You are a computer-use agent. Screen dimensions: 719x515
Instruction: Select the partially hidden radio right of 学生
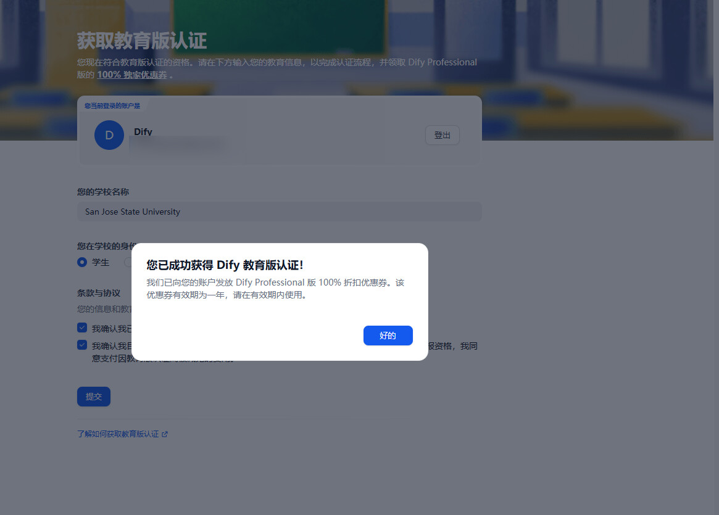[x=128, y=262]
